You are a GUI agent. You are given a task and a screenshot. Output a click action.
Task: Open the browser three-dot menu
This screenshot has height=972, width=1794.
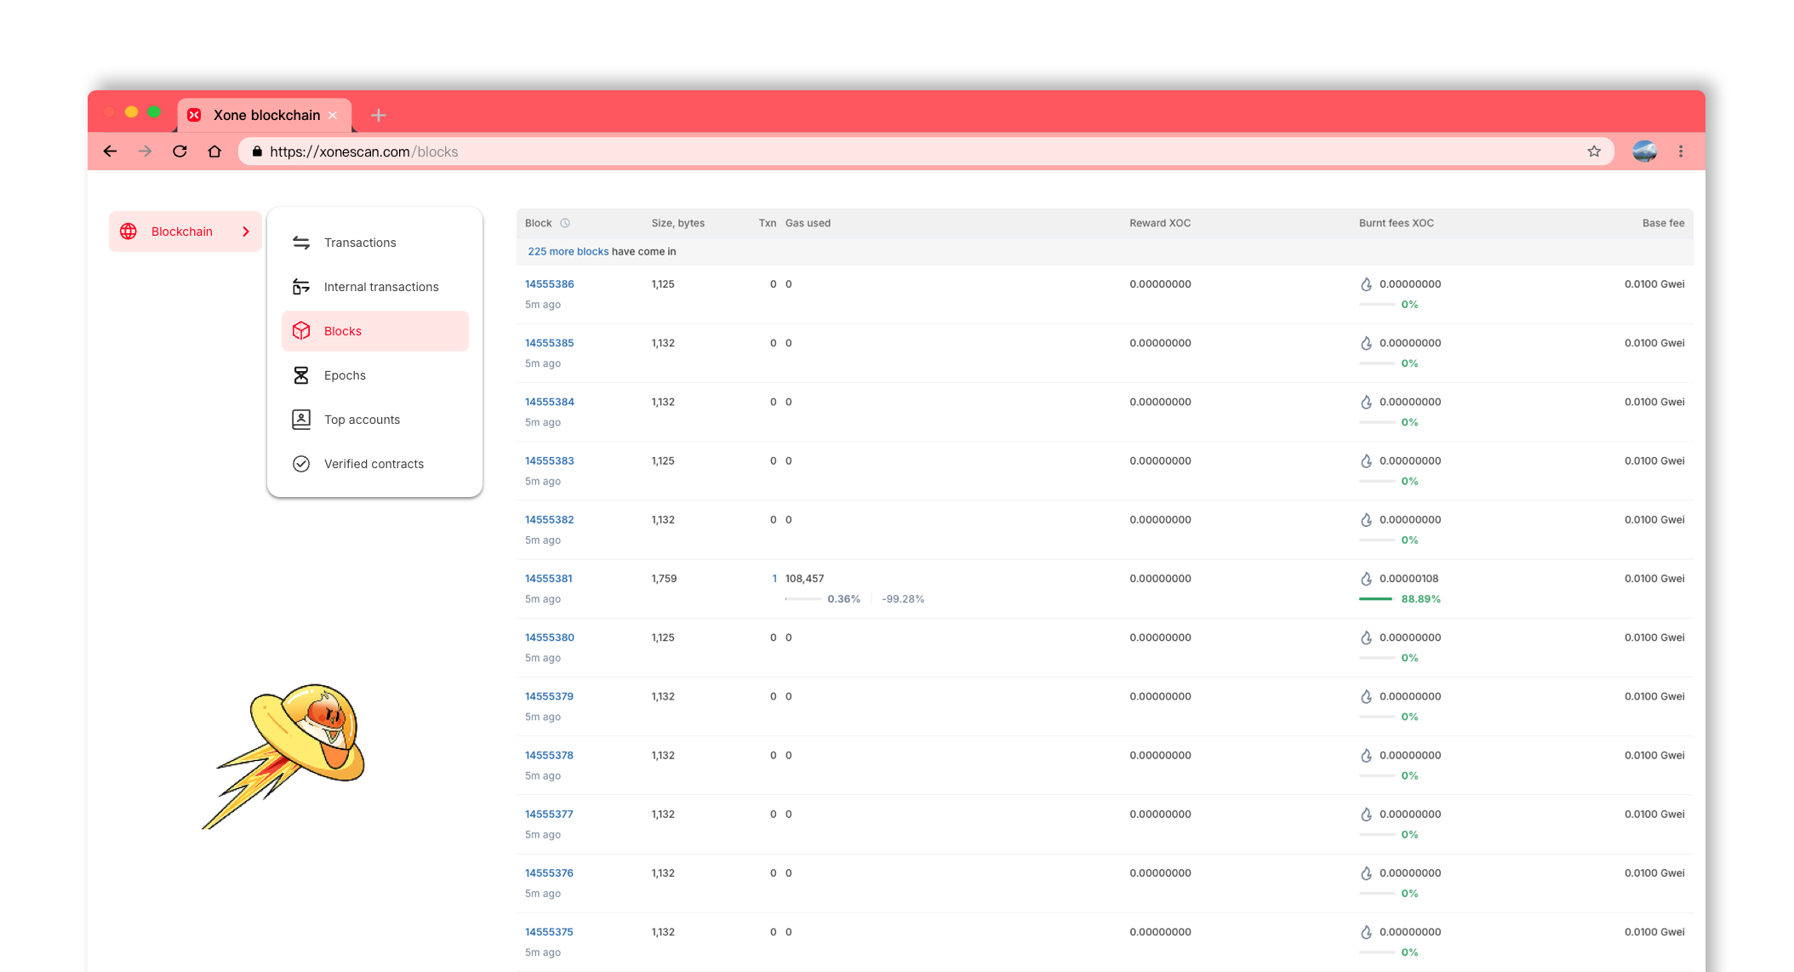[1681, 152]
